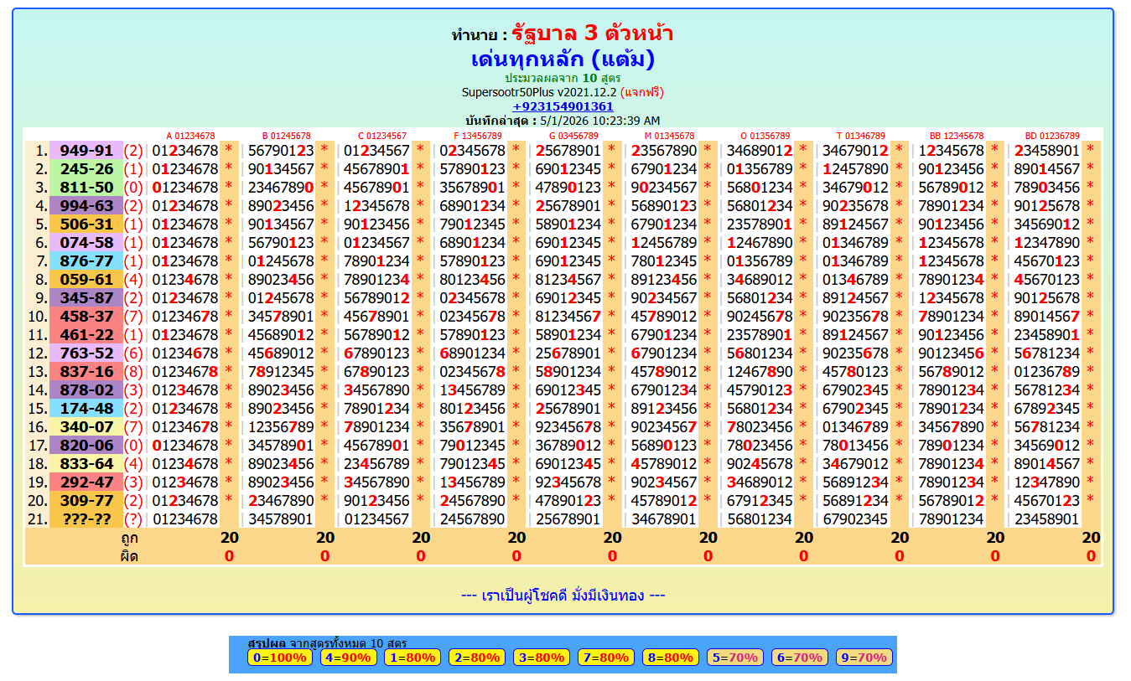Click column header F 13456789

tap(478, 136)
